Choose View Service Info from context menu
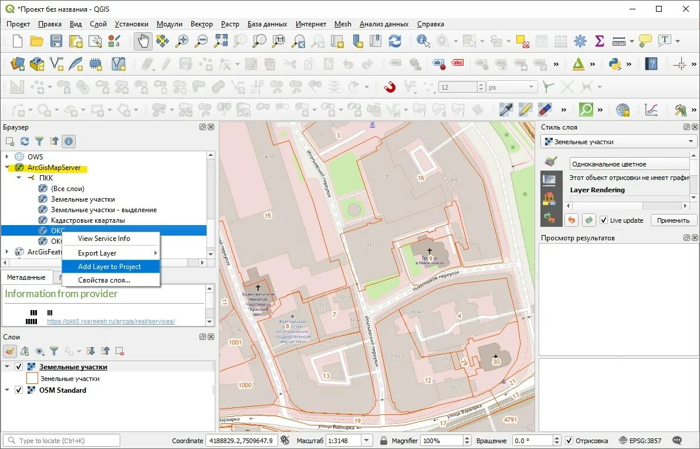 click(x=110, y=239)
